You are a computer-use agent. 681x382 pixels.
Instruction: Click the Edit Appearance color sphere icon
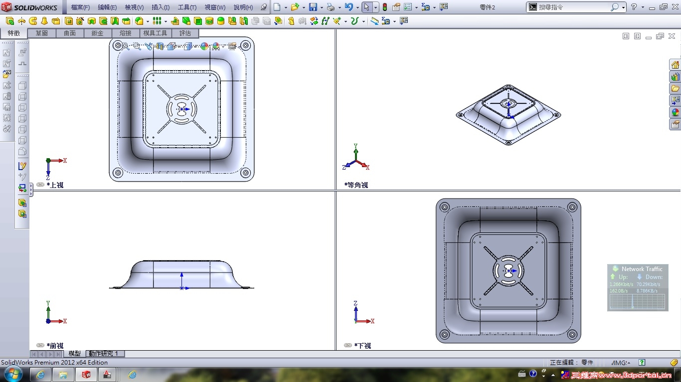point(204,46)
